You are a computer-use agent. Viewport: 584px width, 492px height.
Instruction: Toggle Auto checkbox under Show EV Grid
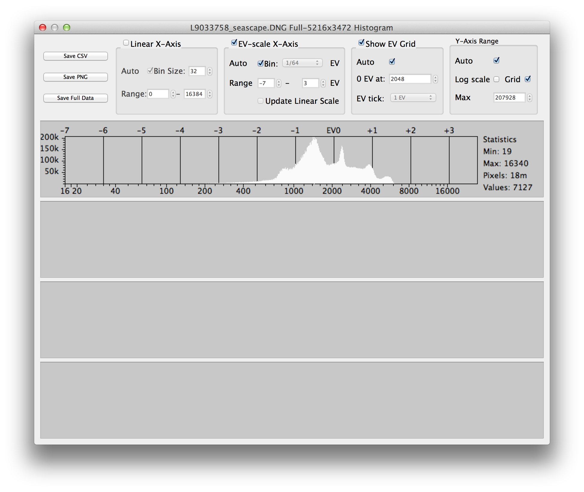tap(392, 62)
